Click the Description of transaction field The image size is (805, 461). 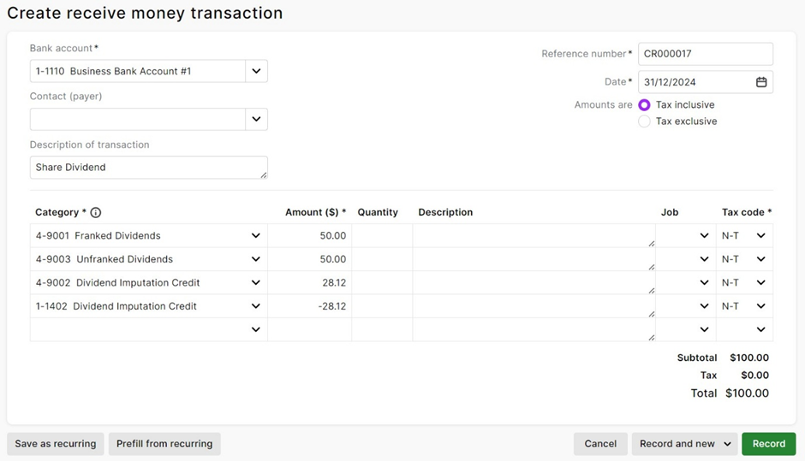(147, 168)
